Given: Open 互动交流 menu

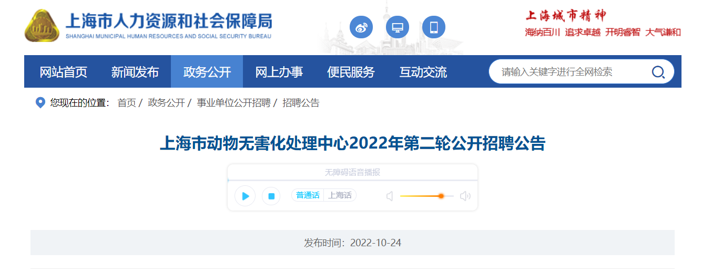Looking at the screenshot, I should [x=423, y=72].
